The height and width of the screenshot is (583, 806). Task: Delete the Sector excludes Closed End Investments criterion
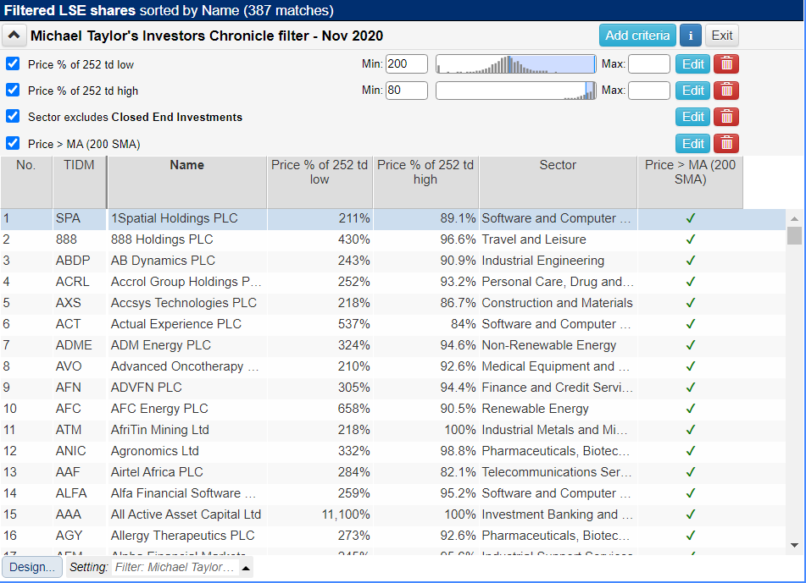click(x=726, y=117)
